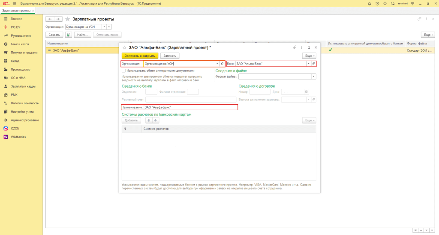This screenshot has height=235, width=439.
Task: Focus the Отделение input field
Action: [151, 91]
